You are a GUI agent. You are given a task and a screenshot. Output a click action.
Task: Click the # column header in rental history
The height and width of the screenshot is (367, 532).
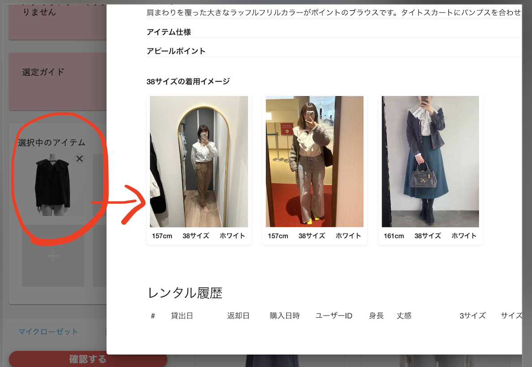point(153,316)
